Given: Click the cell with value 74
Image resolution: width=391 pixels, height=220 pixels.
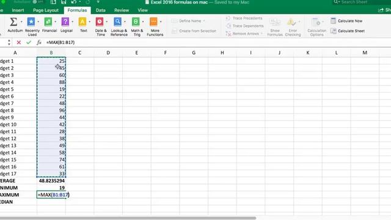Looking at the screenshot, I should (51, 159).
